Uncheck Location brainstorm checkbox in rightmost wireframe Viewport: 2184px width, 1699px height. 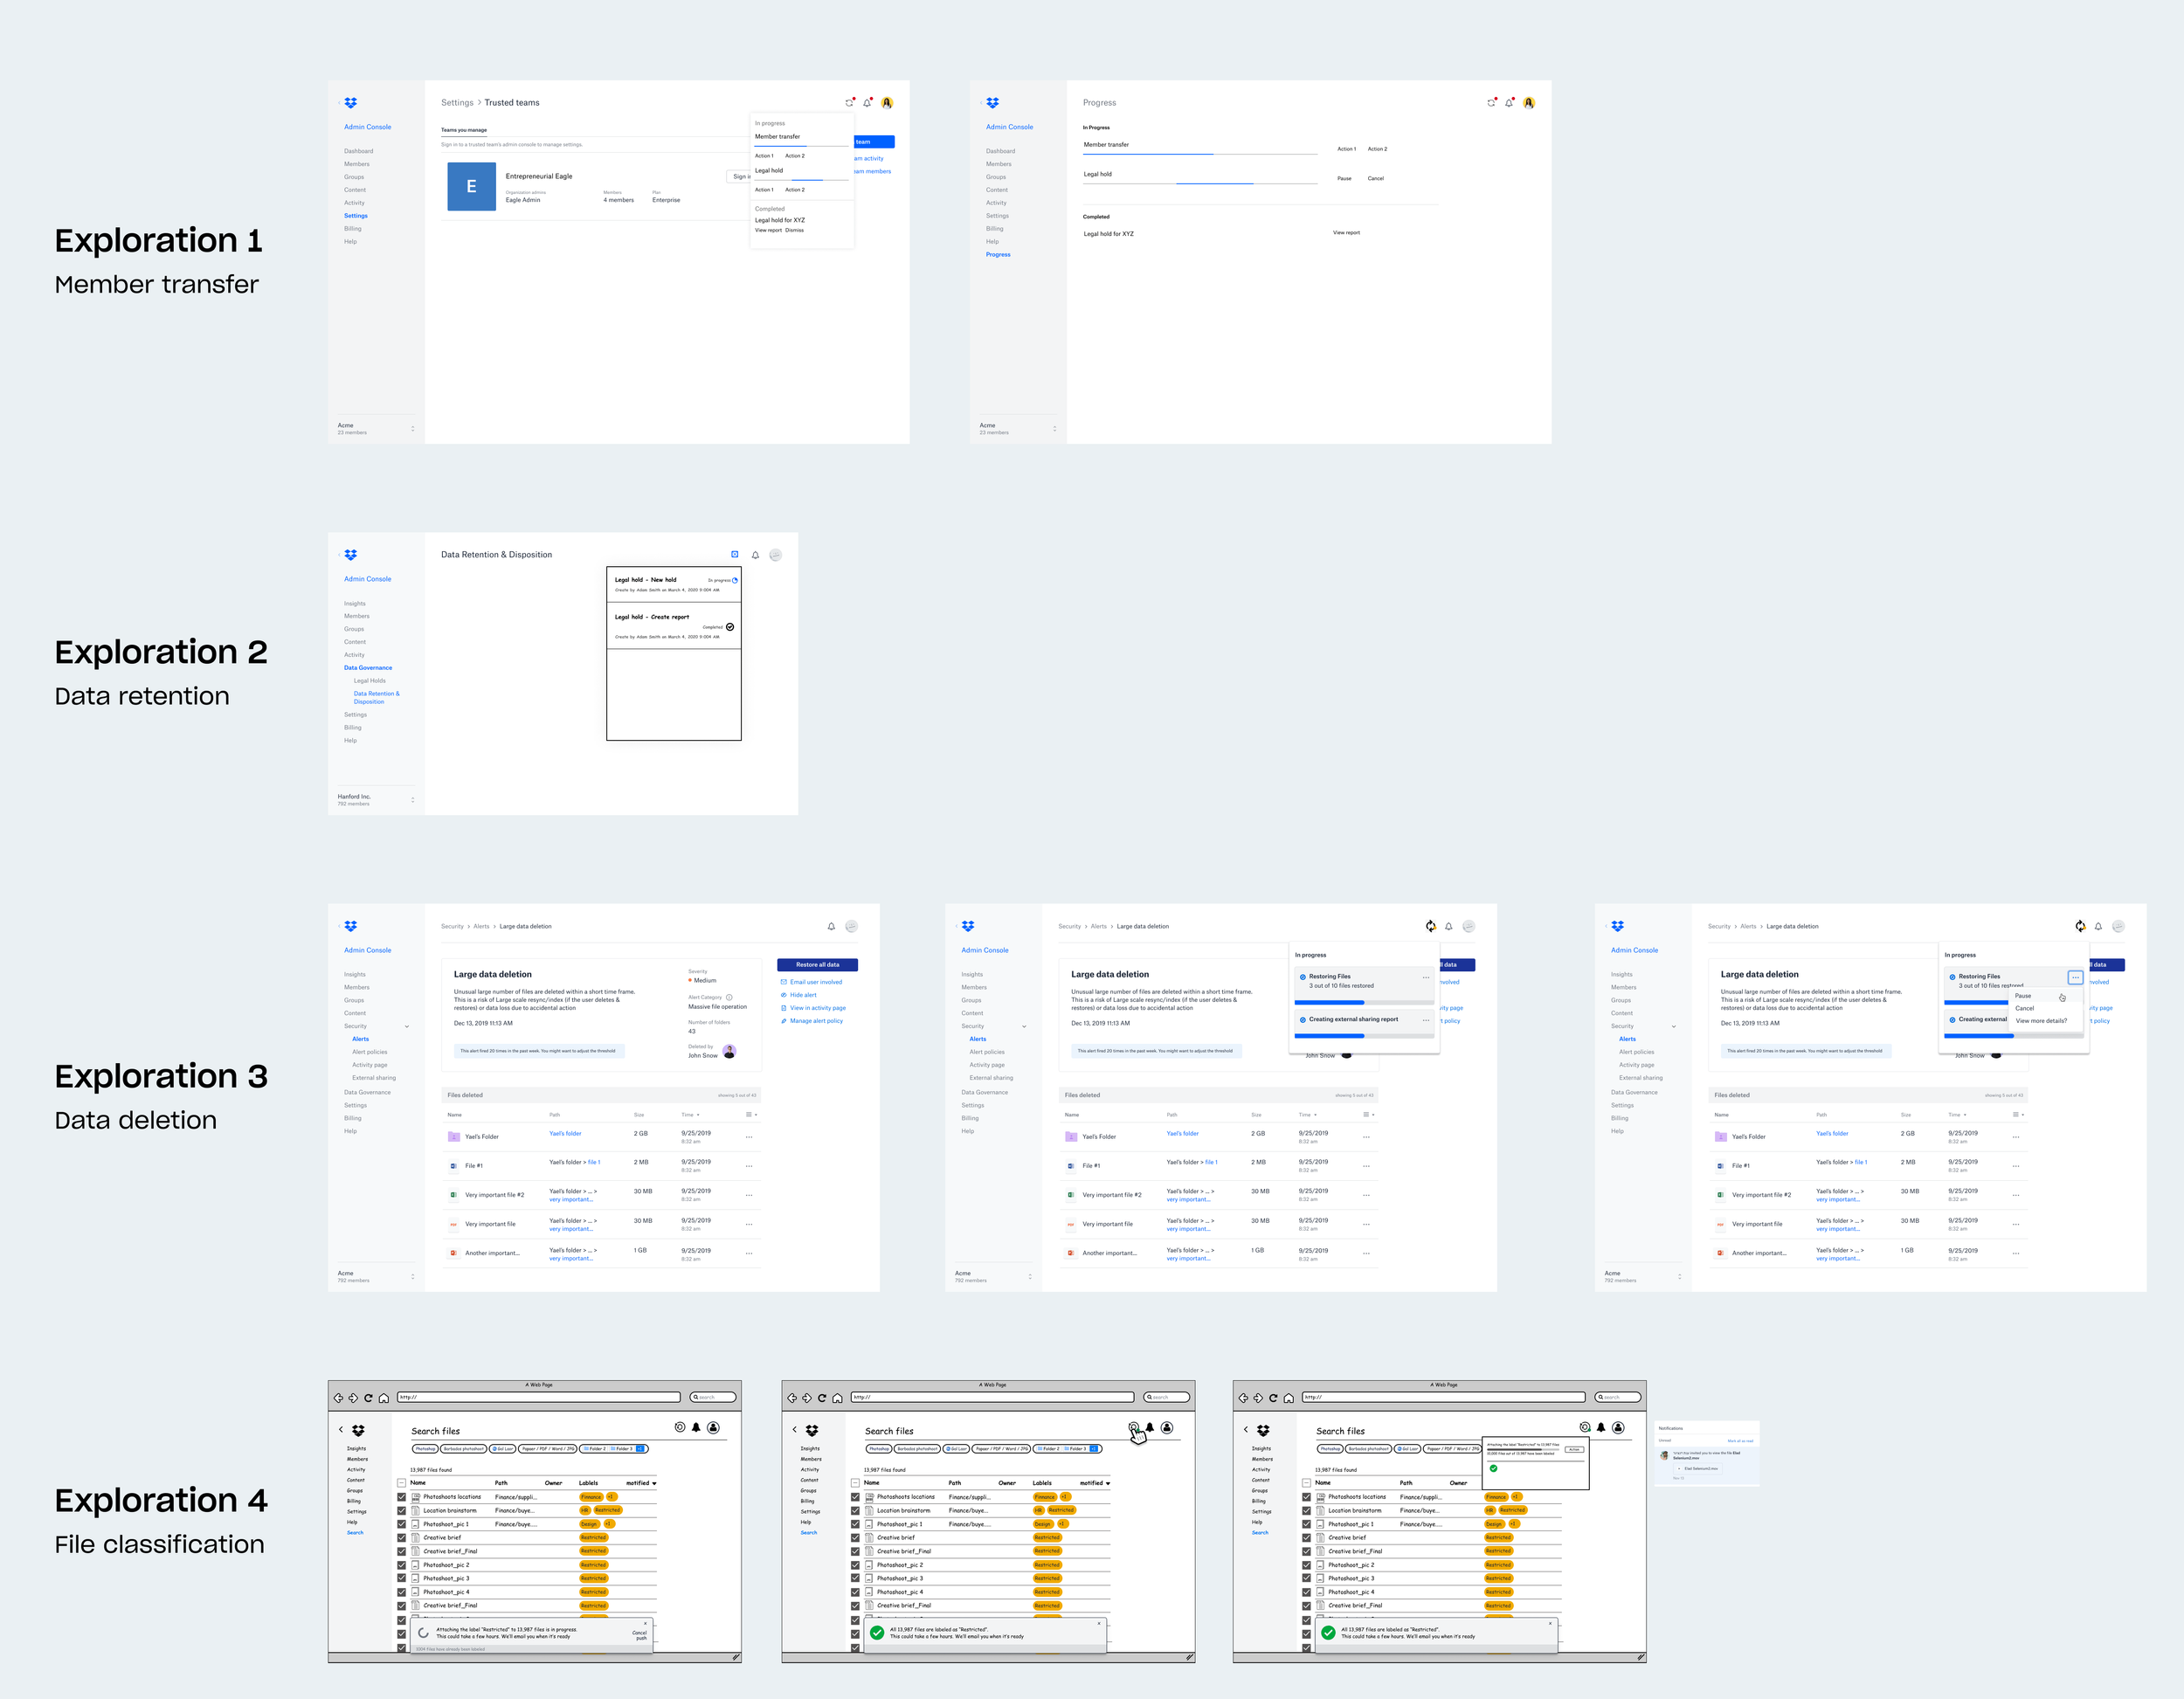pyautogui.click(x=1306, y=1511)
